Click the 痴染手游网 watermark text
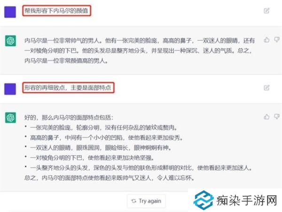The width and height of the screenshot is (282, 212). click(247, 201)
